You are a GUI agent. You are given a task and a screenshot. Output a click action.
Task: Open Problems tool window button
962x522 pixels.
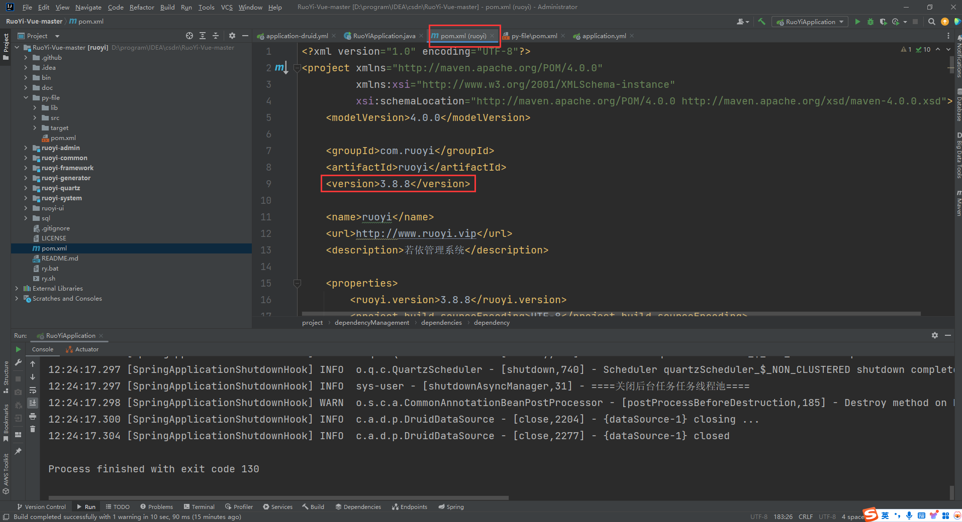click(157, 507)
